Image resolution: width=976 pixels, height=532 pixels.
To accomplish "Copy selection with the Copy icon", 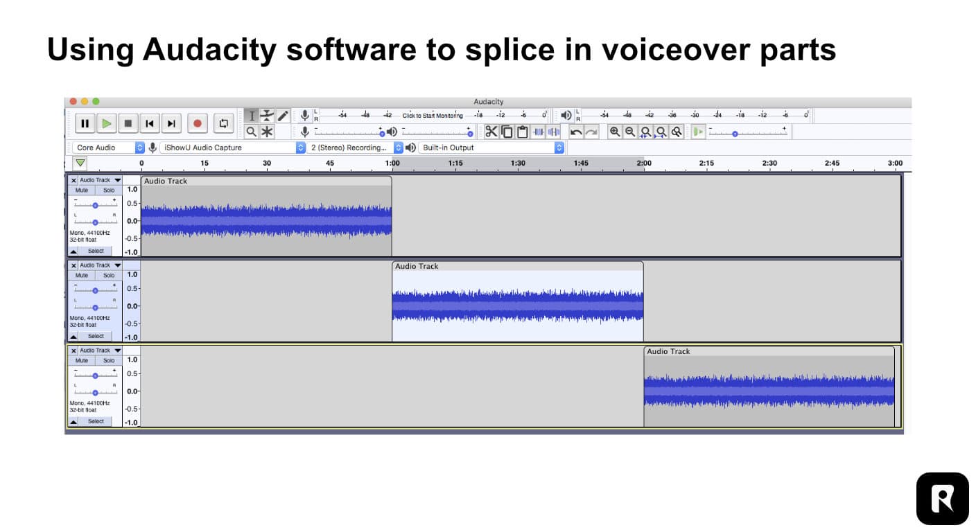I will pos(507,132).
